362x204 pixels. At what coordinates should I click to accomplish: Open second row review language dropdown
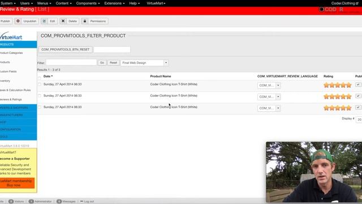pyautogui.click(x=269, y=97)
